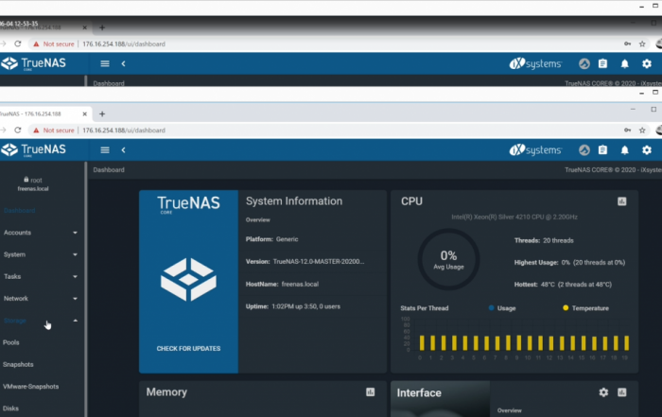Open TrueCommand status icon in front window
662x417 pixels.
pos(584,149)
